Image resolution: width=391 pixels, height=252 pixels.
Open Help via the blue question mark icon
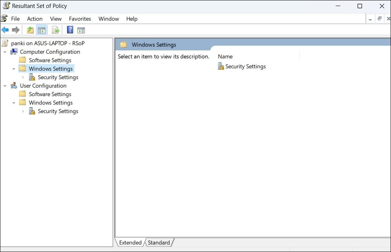point(70,30)
